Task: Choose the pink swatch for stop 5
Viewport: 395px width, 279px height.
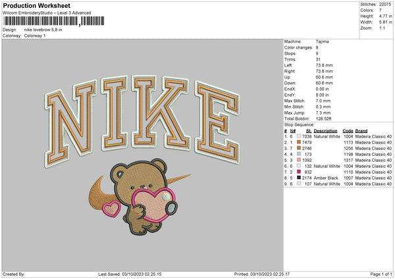Action: point(299,160)
